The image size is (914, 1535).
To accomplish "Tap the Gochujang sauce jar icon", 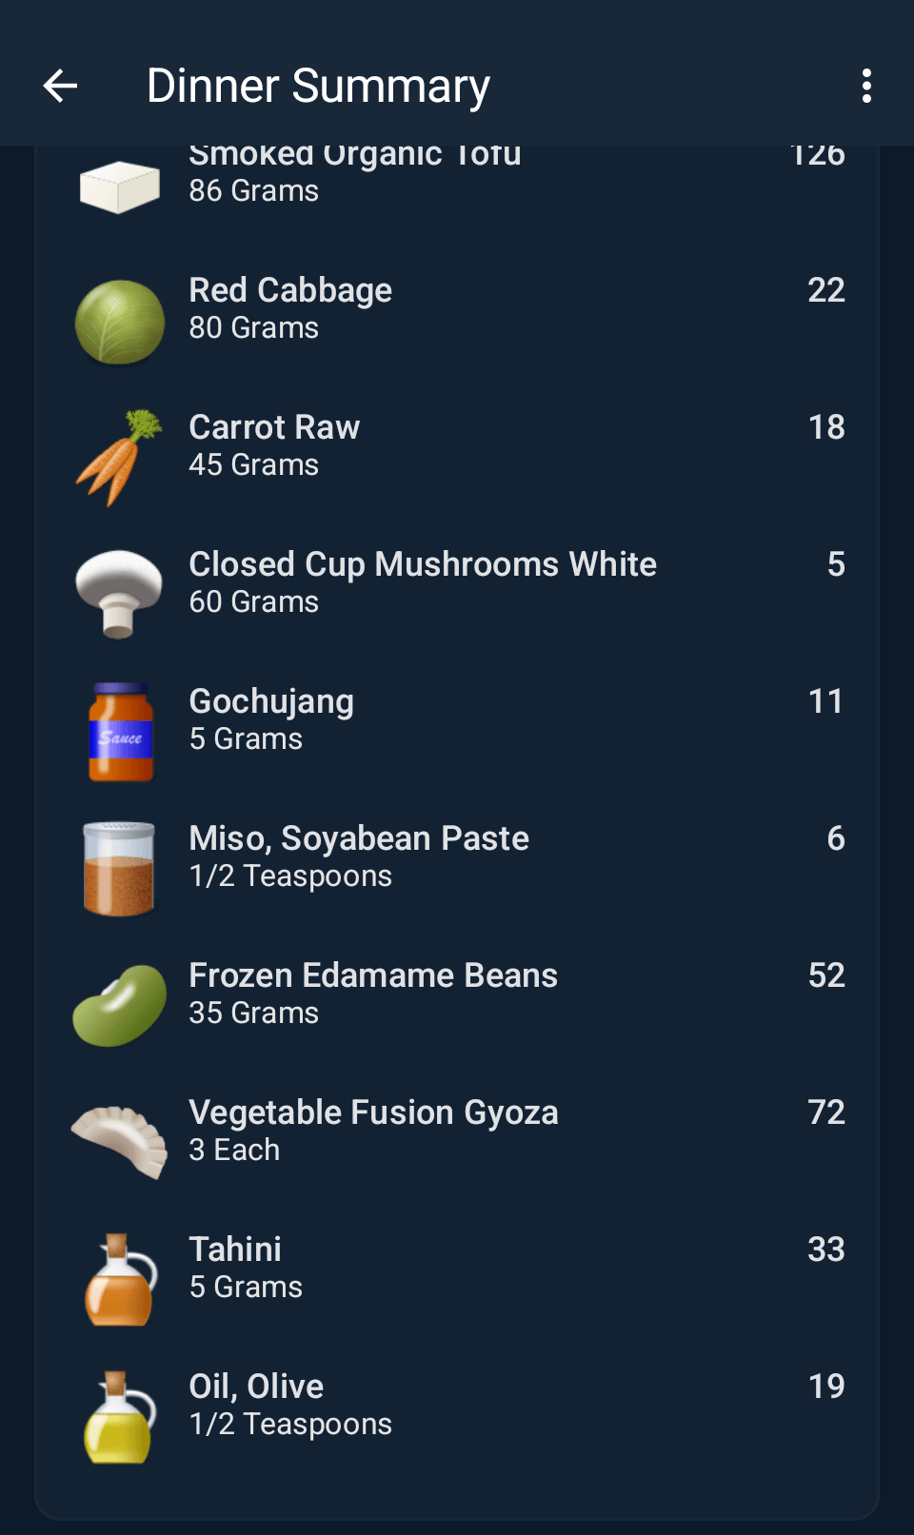I will tap(120, 732).
